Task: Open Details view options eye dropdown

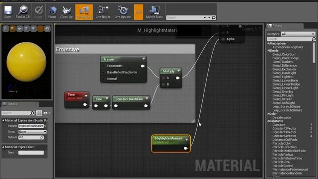Action: [x=47, y=113]
